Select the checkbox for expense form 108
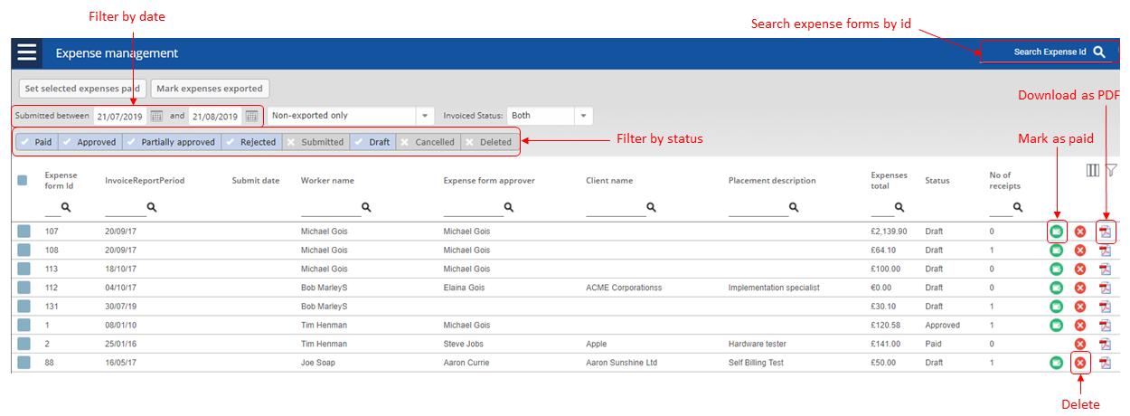 24,251
